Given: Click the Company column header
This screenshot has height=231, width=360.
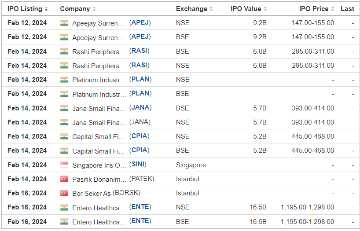Looking at the screenshot, I should coord(75,9).
